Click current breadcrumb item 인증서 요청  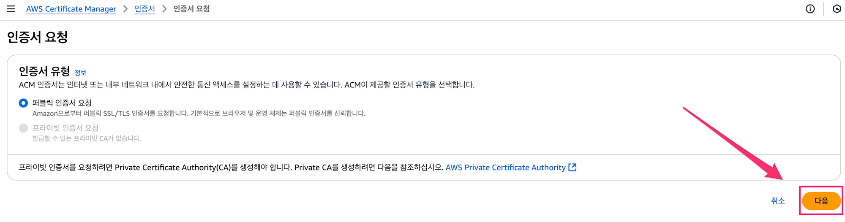(191, 9)
